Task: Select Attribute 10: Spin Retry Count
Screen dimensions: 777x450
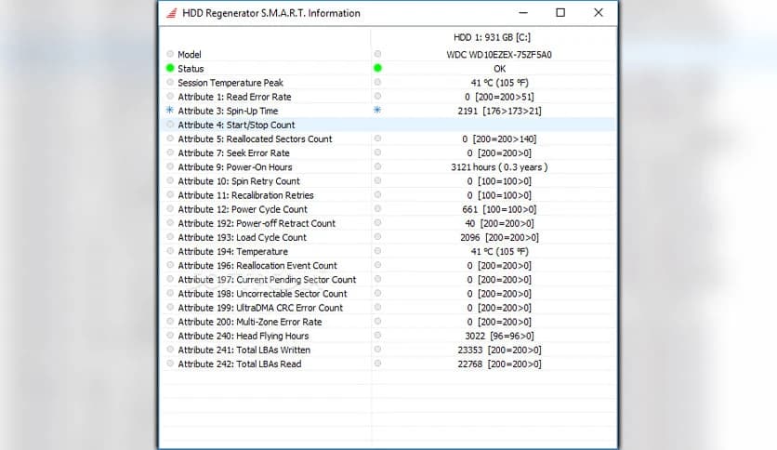Action: point(239,181)
